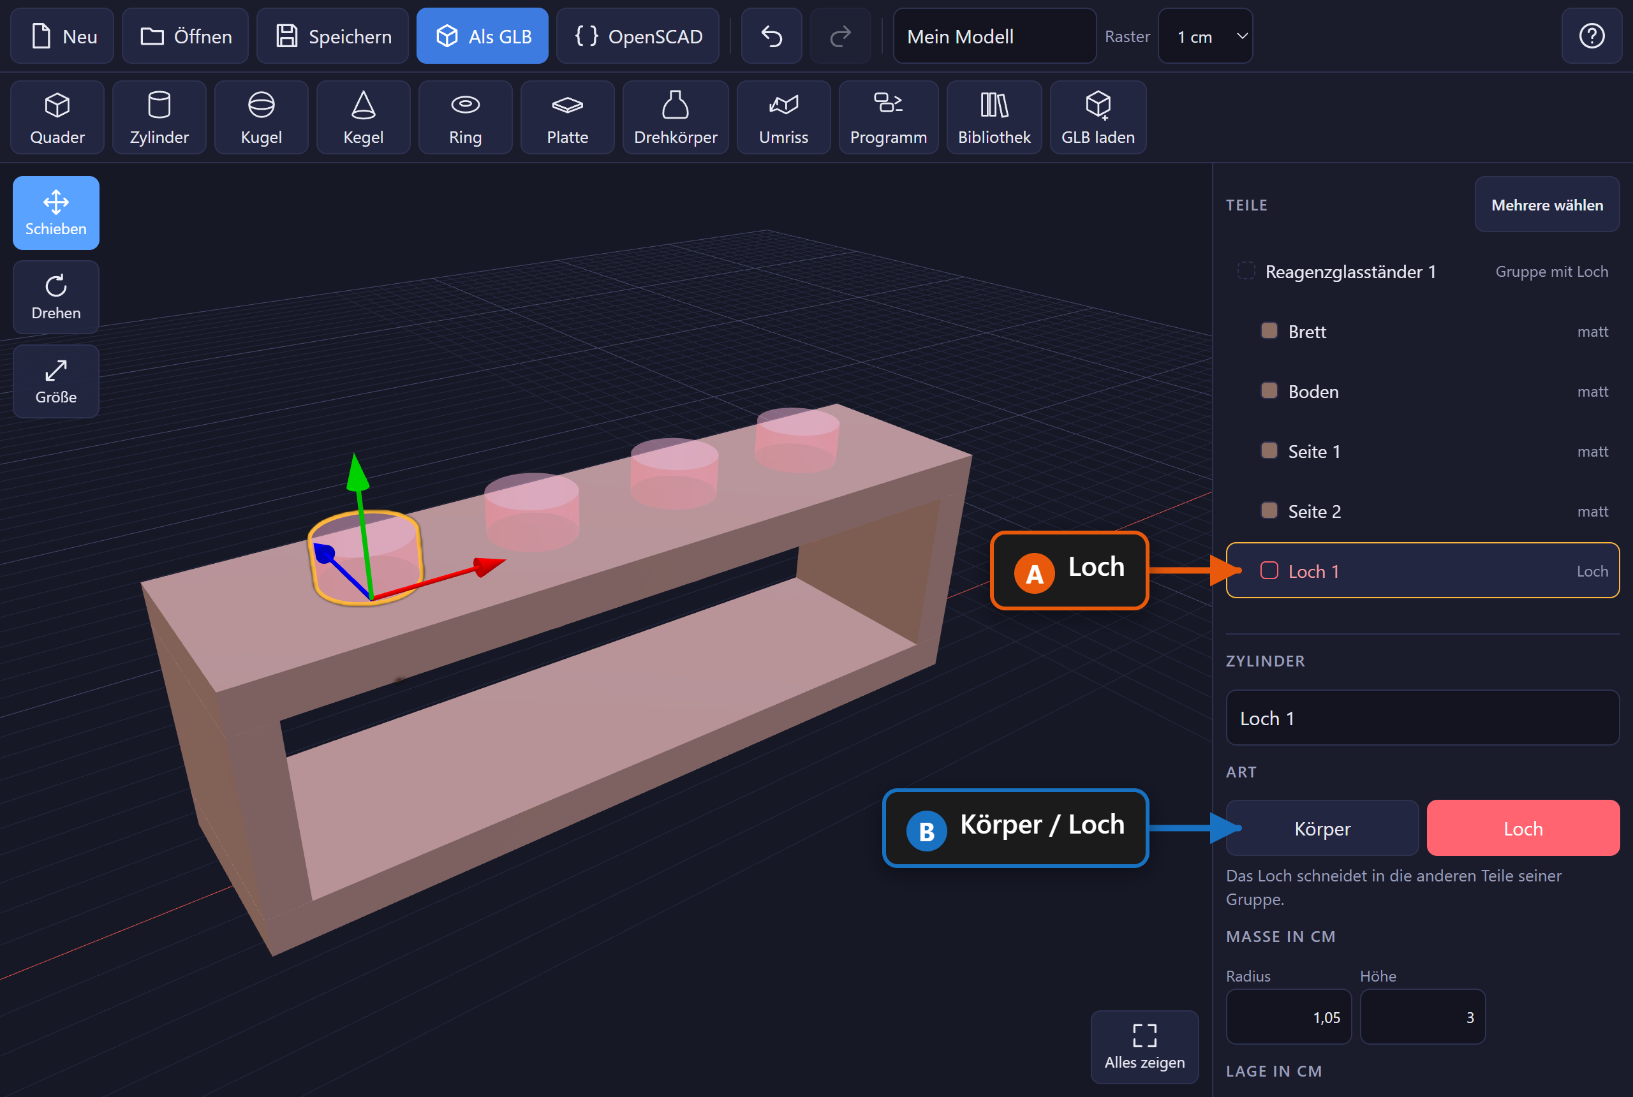Undo the last action
Image resolution: width=1633 pixels, height=1097 pixels.
772,36
